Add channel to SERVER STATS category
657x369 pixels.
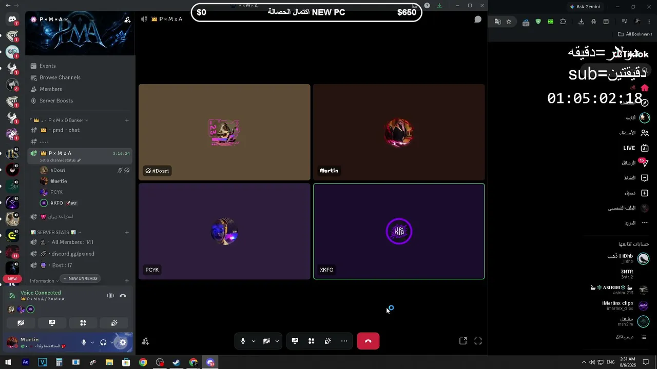tap(127, 233)
